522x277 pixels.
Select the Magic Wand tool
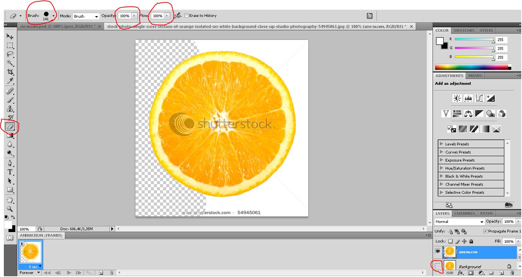[x=10, y=63]
